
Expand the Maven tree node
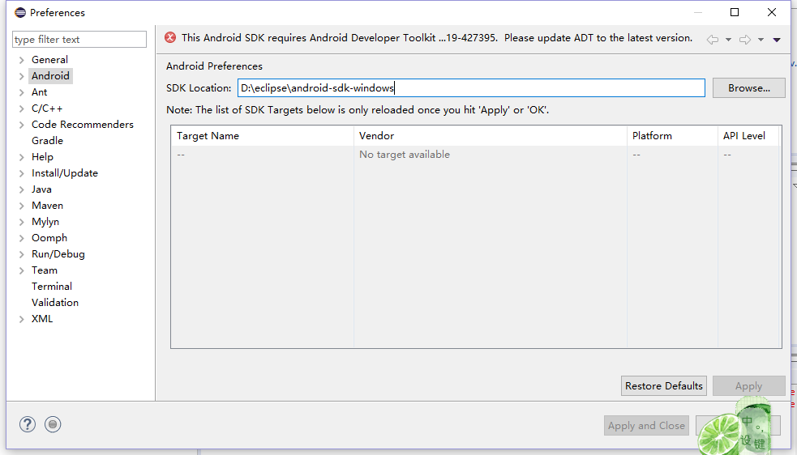click(21, 206)
